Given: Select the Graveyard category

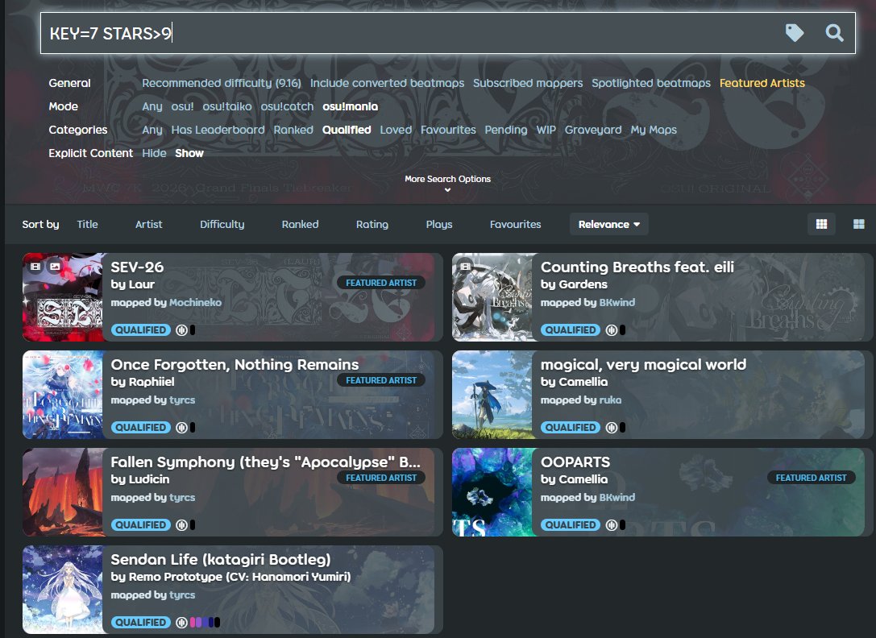Looking at the screenshot, I should coord(593,130).
